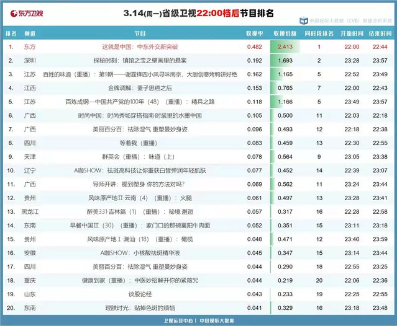This screenshot has height=326, width=397.
Task: Select the 百炼成钢 program row
Action: (x=199, y=102)
